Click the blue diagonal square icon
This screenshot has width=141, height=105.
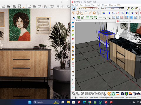[x=114, y=17]
